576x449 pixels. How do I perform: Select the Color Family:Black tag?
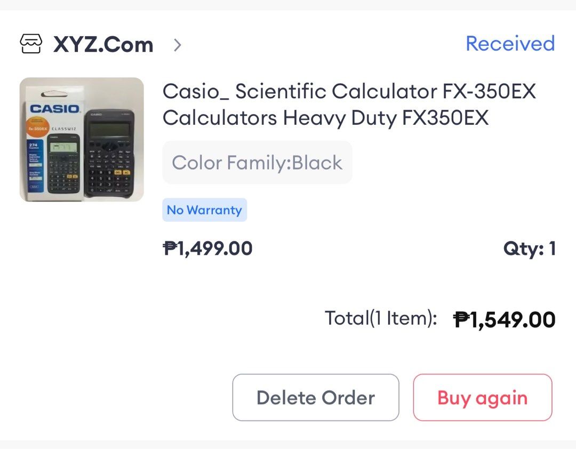(x=257, y=162)
